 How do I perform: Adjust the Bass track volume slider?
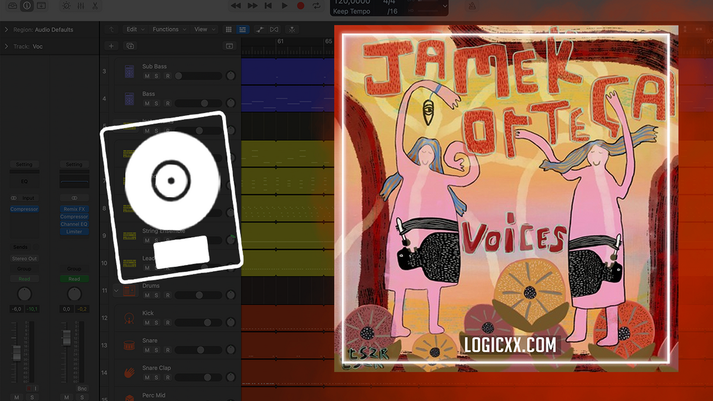[x=198, y=103]
